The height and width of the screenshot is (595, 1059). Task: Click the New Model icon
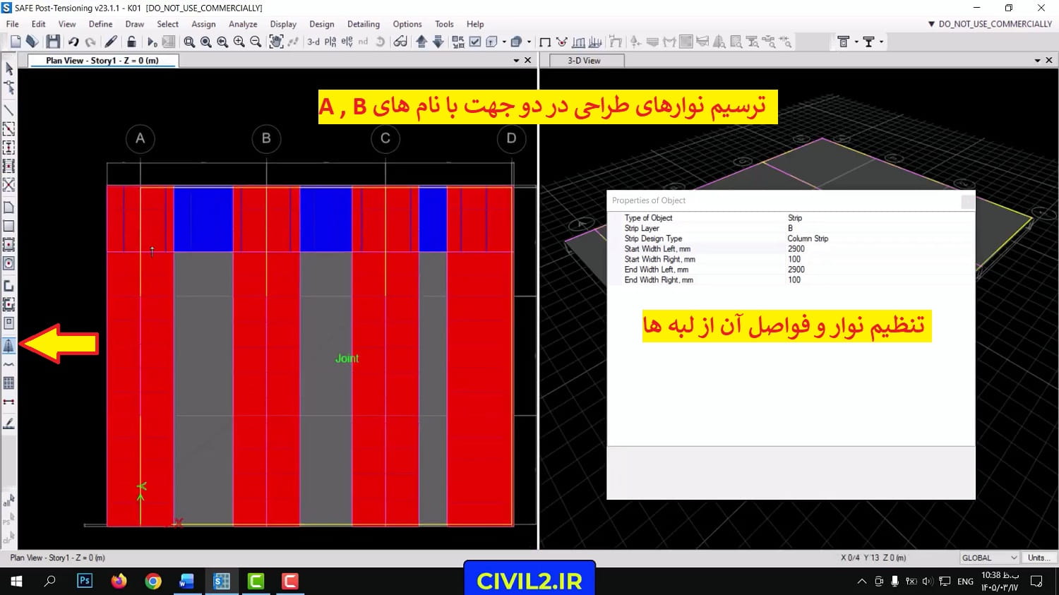tap(16, 42)
